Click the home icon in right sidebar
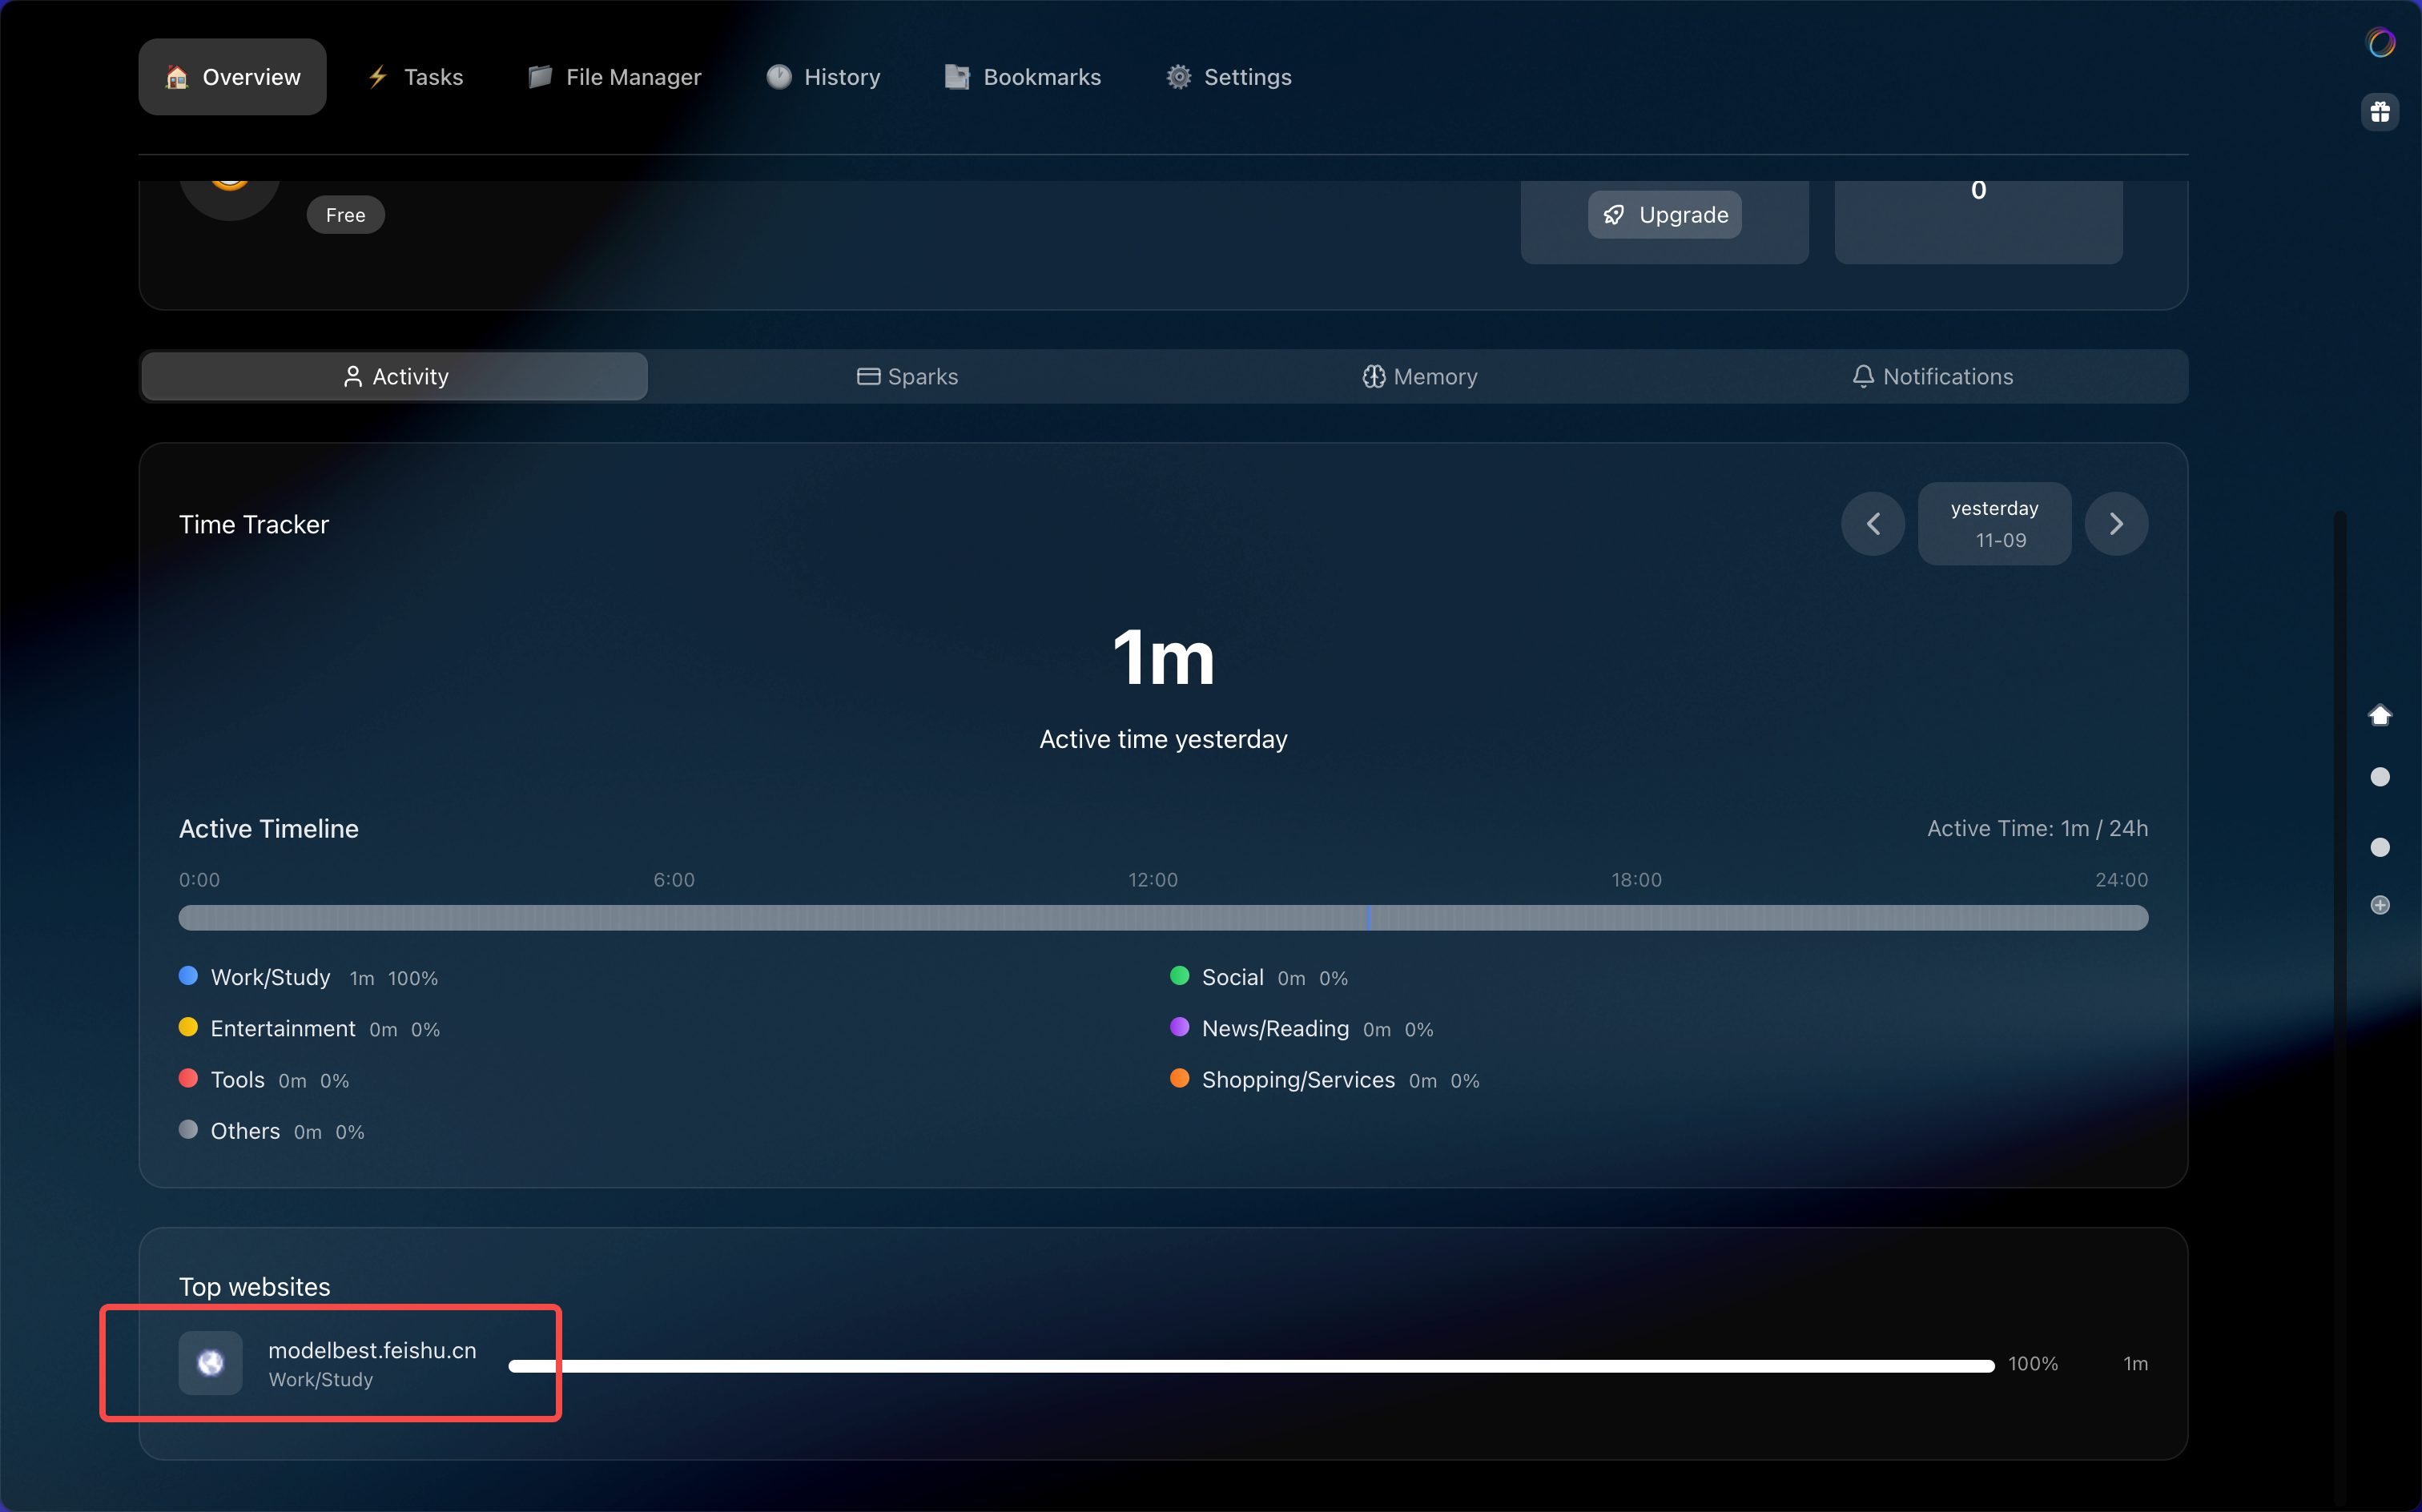The width and height of the screenshot is (2422, 1512). pyautogui.click(x=2380, y=715)
